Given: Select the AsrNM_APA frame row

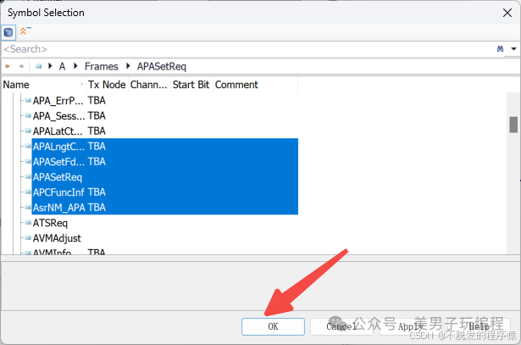Looking at the screenshot, I should [x=165, y=208].
